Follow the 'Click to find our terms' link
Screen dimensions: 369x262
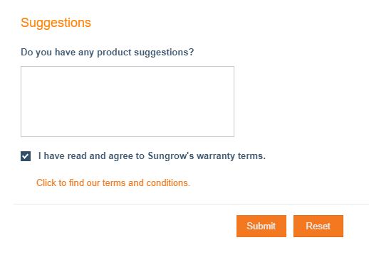(113, 183)
